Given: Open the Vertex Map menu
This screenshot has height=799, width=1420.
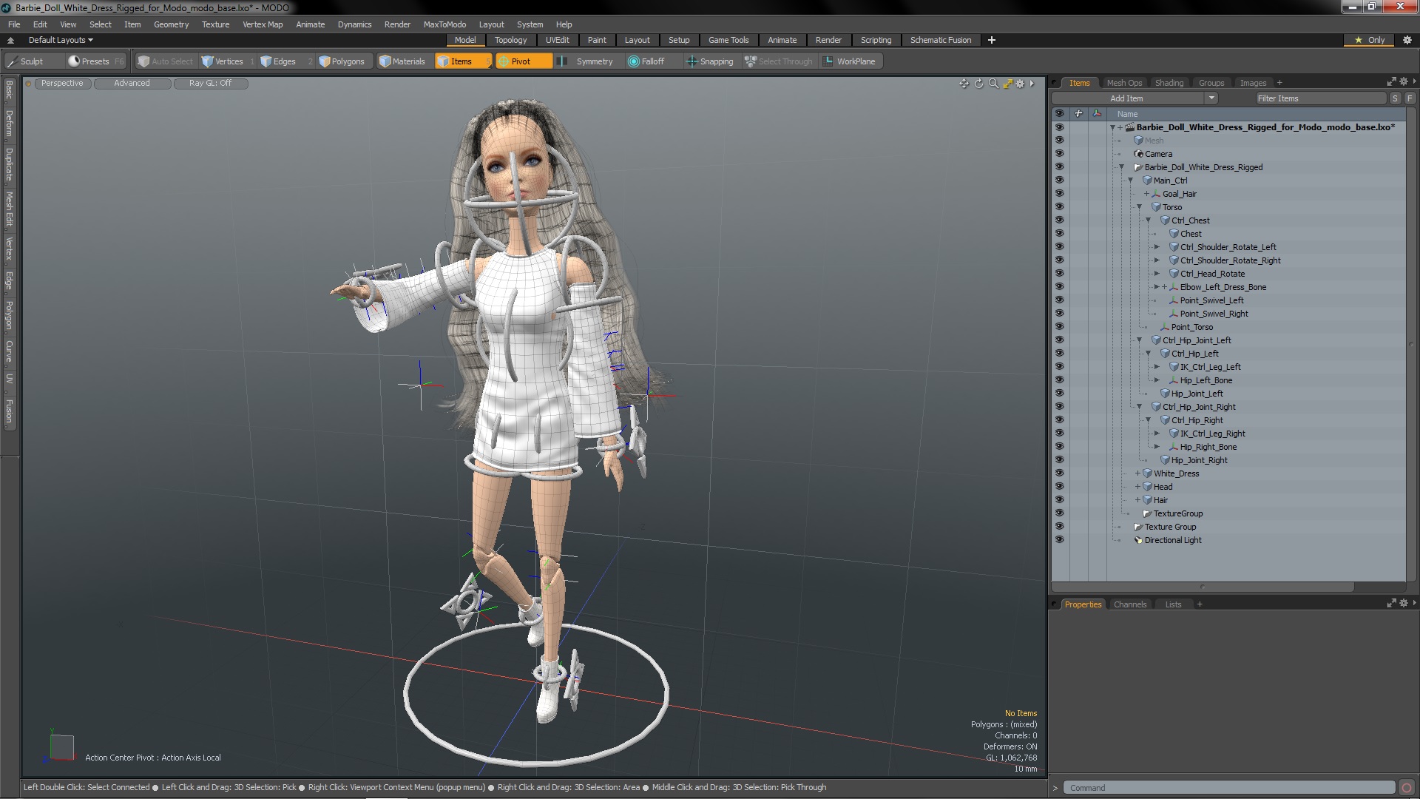Looking at the screenshot, I should [x=263, y=24].
